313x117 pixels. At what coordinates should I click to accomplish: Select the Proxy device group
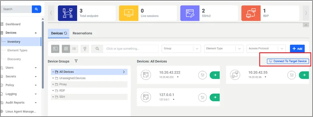tap(89, 84)
